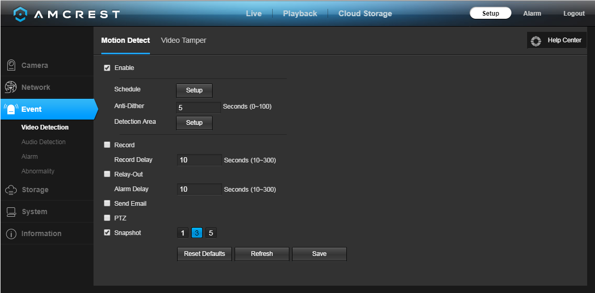The image size is (595, 293).
Task: Enable the Record checkbox
Action: [x=107, y=145]
